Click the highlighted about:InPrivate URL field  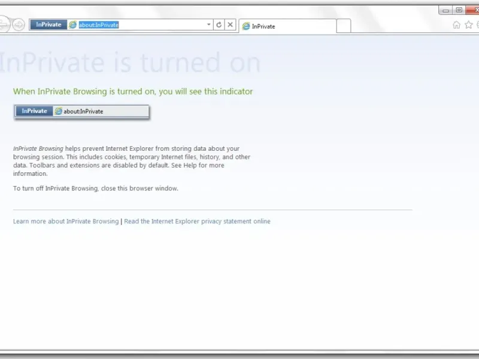pyautogui.click(x=99, y=25)
